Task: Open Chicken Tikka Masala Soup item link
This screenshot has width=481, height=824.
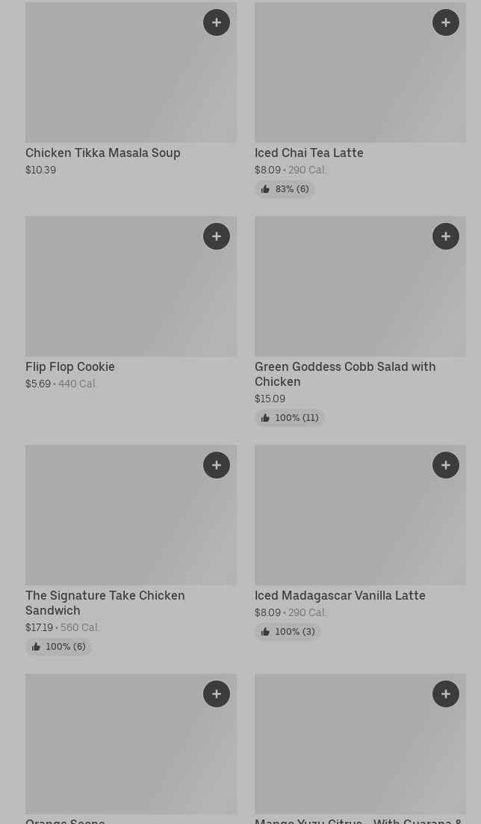Action: [x=103, y=153]
